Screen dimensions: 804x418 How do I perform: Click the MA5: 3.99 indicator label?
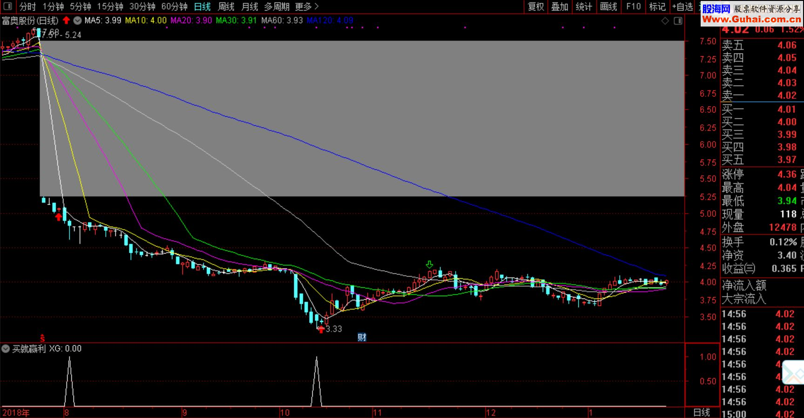point(103,20)
